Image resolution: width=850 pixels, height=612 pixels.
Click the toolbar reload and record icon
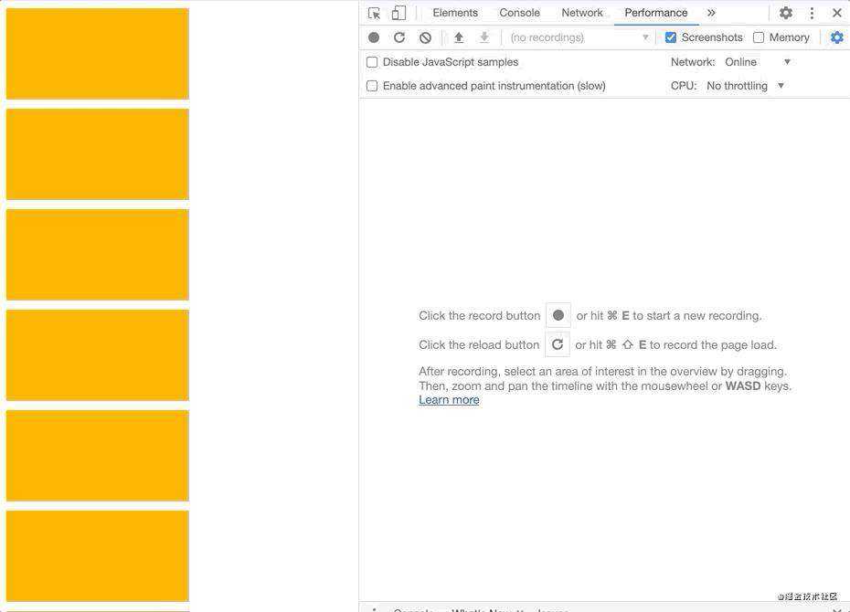(x=399, y=37)
